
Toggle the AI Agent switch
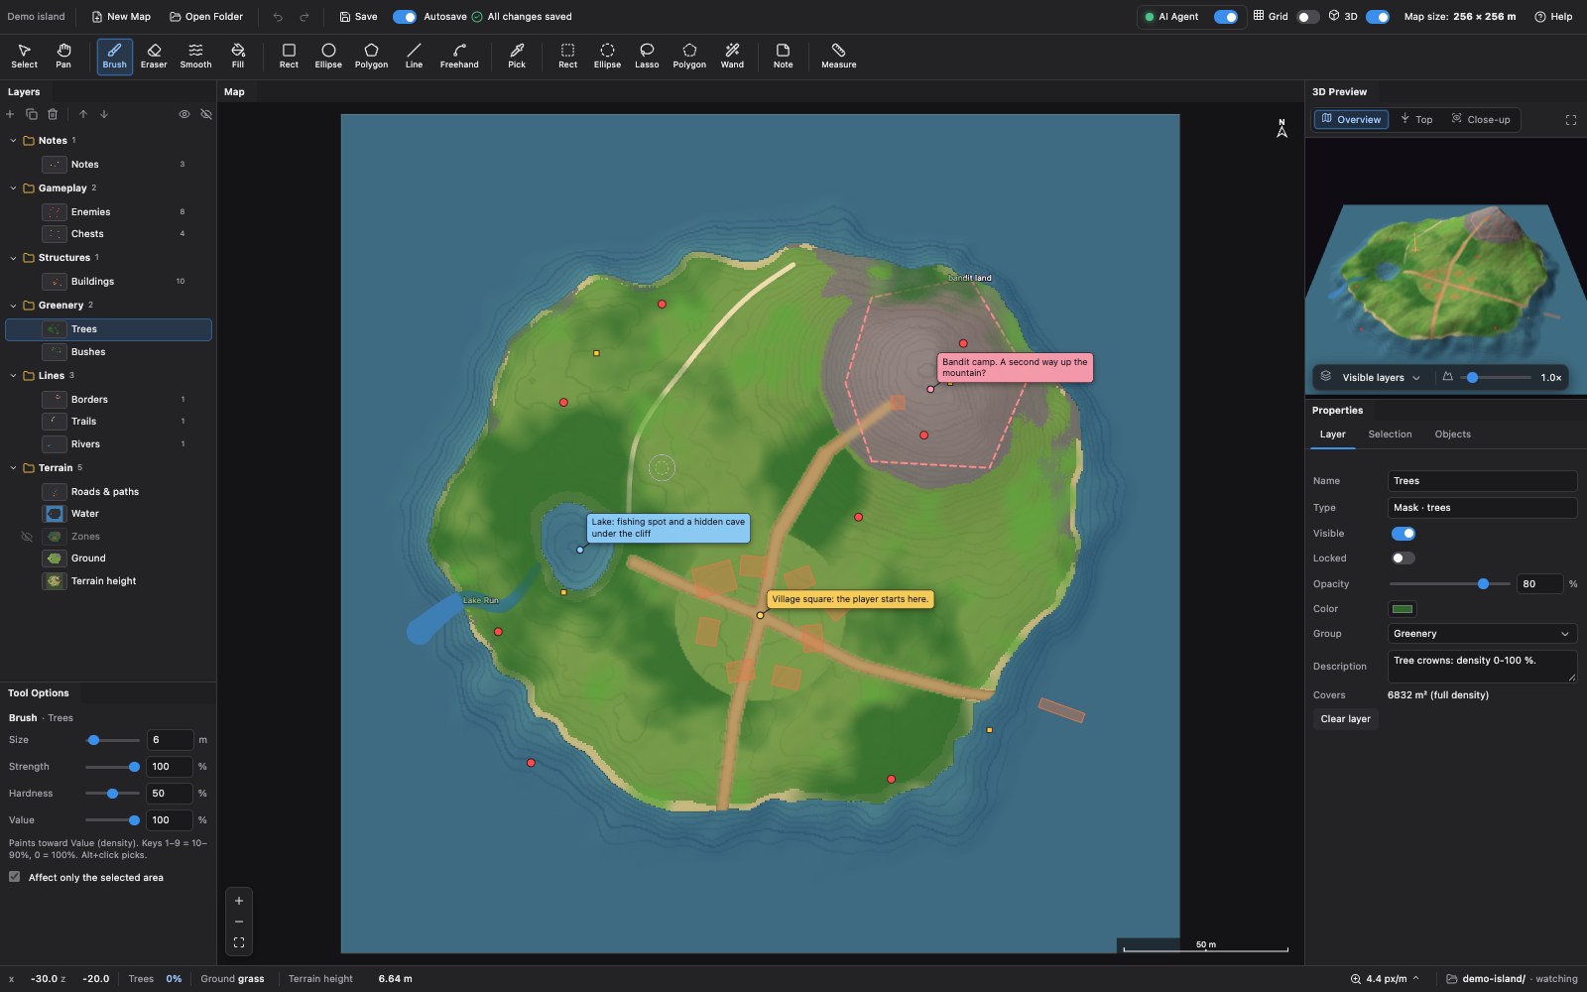1226,17
